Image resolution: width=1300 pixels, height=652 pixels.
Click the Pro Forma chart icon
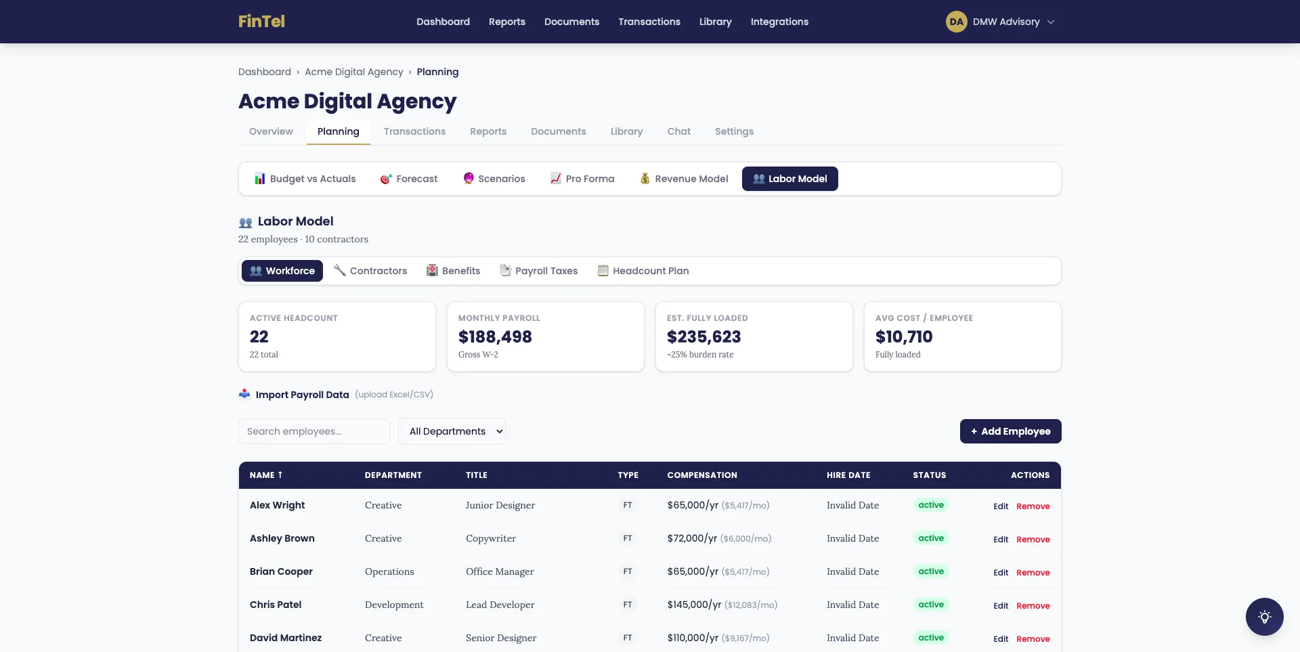556,179
